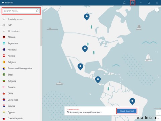The height and width of the screenshot is (121, 161).
Task: Zoom in the map with plus button
Action: coord(158,113)
